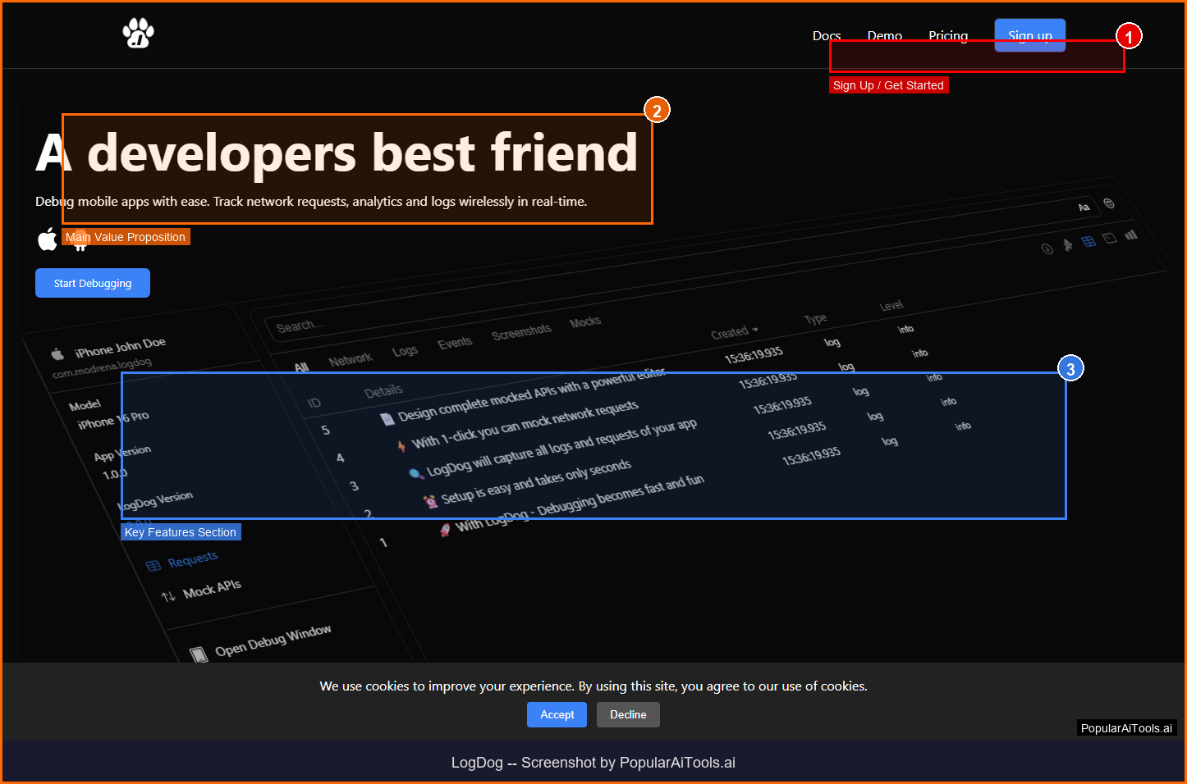Click the bar chart icon in toolbar
1187x784 pixels.
(1131, 235)
